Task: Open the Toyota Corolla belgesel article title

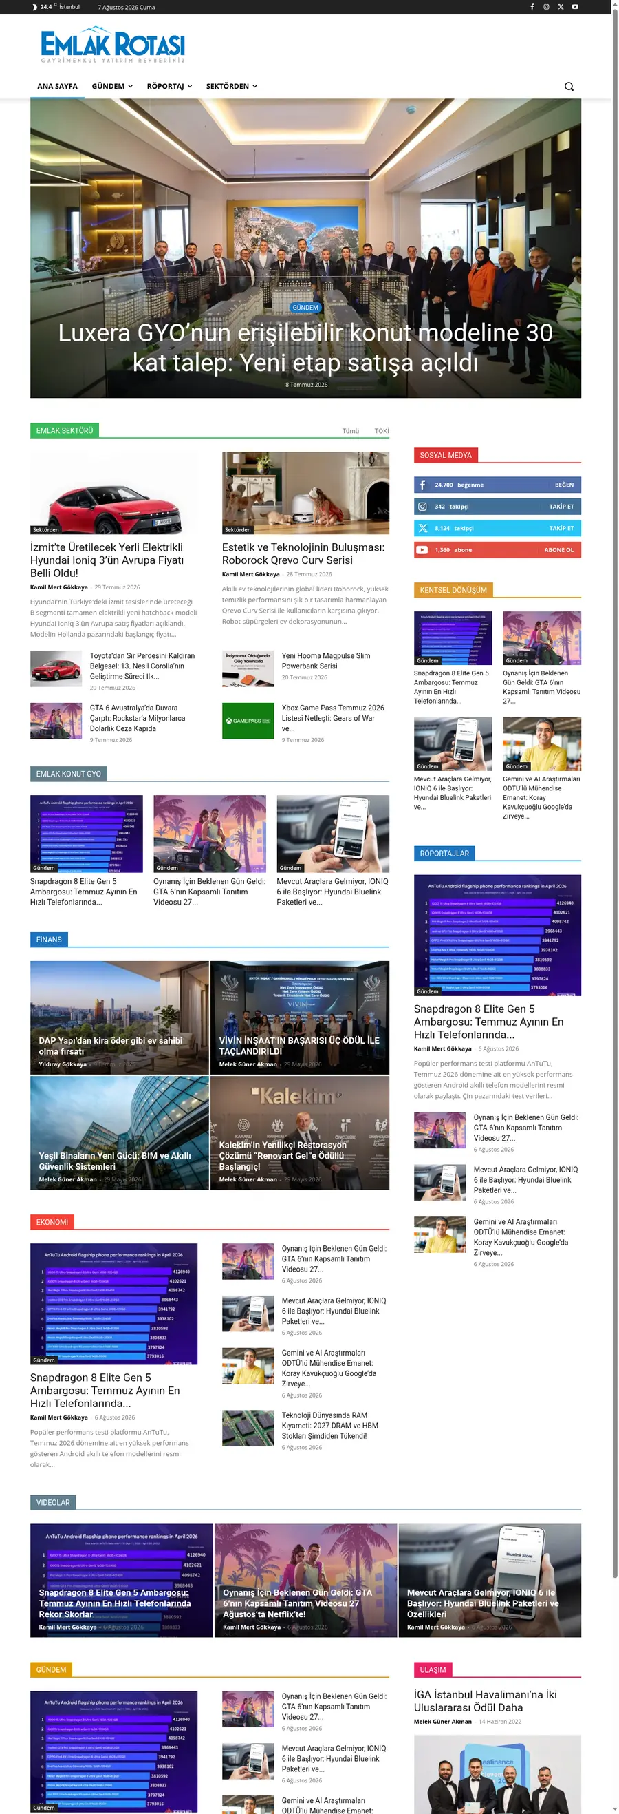Action: tap(142, 666)
